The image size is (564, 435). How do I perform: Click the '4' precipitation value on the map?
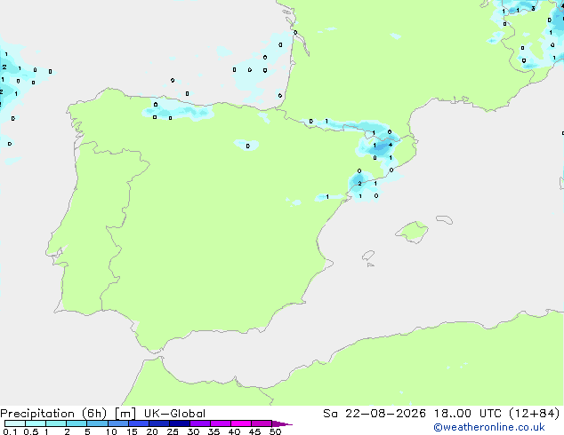(x=391, y=145)
